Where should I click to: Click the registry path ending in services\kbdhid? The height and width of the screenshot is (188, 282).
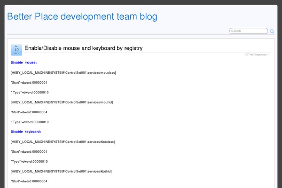point(61,172)
